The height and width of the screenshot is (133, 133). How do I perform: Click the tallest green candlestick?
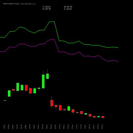pyautogui.click(x=43, y=81)
